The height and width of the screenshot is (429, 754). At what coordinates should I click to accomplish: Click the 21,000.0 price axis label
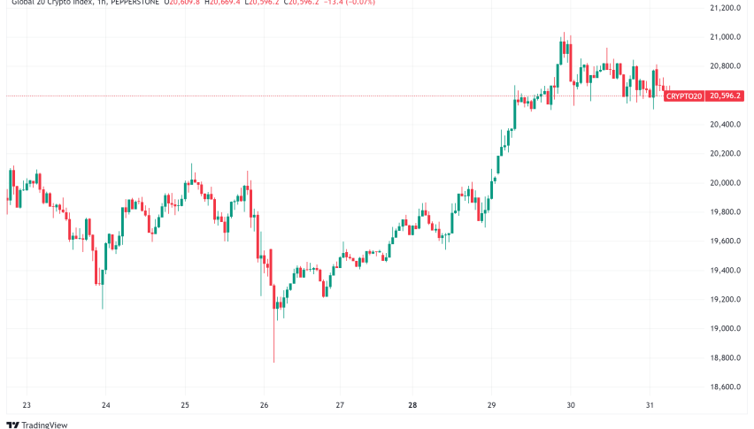point(726,37)
